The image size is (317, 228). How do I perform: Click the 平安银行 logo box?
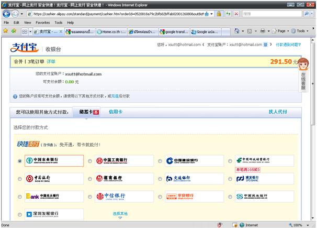point(194,197)
